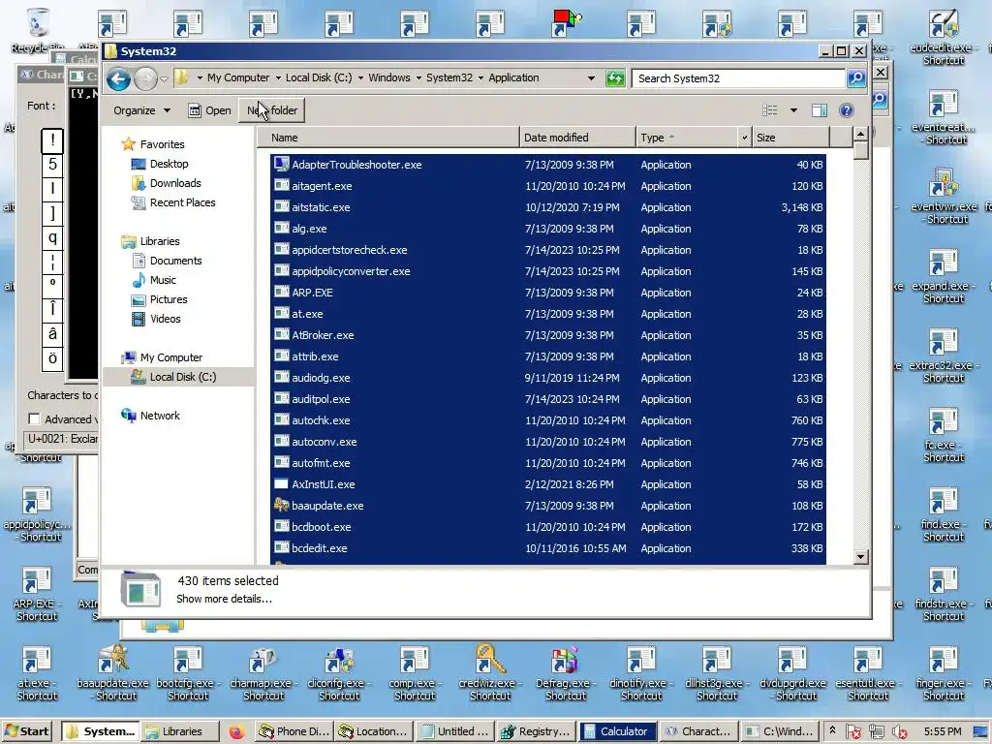Enable Advanced view checkbox in Character Map
Screen dimensions: 992x744
pyautogui.click(x=34, y=418)
